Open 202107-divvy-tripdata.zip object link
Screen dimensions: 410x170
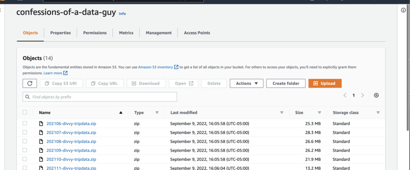pyautogui.click(x=71, y=133)
